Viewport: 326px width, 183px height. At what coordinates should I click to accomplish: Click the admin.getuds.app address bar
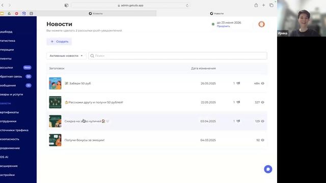tap(130, 6)
